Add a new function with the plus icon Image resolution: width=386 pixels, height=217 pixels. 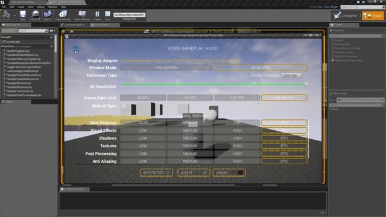51,46
